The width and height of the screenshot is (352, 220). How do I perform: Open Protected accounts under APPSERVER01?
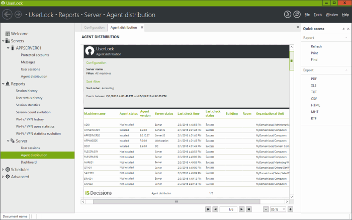(x=35, y=55)
